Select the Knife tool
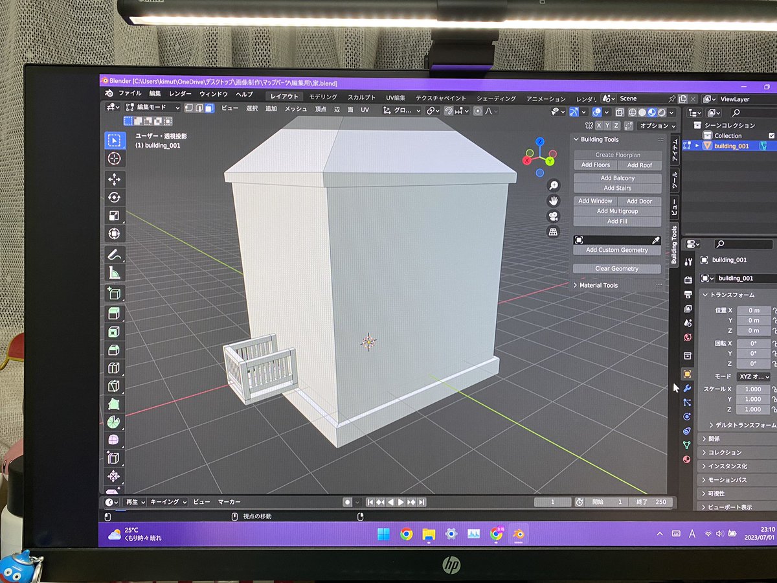 (114, 387)
